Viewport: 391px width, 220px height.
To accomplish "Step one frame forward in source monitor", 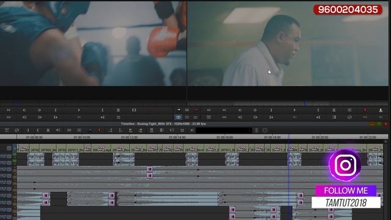I will coord(40,110).
